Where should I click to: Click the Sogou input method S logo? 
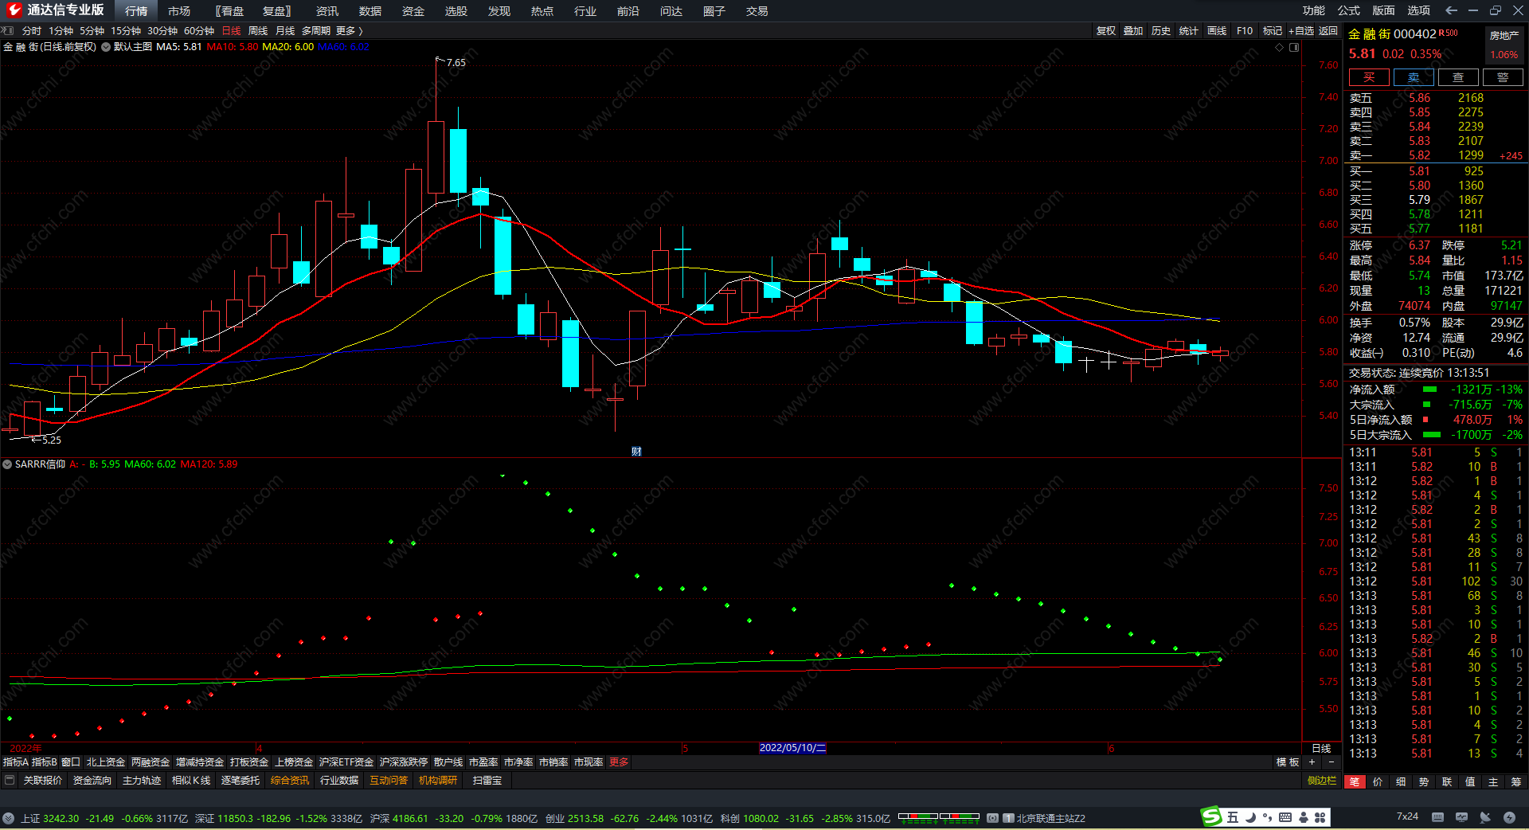pyautogui.click(x=1211, y=816)
